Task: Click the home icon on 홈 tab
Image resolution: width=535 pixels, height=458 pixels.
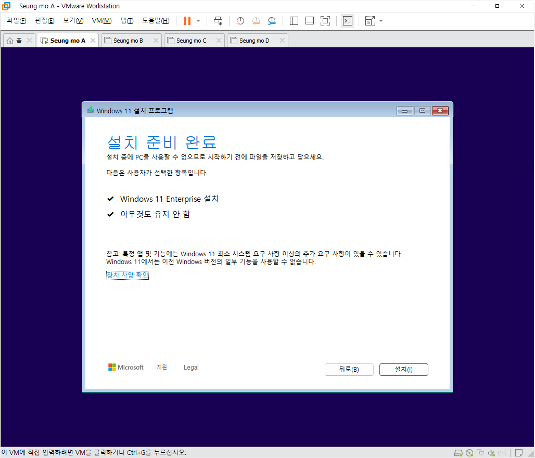Action: pos(10,41)
